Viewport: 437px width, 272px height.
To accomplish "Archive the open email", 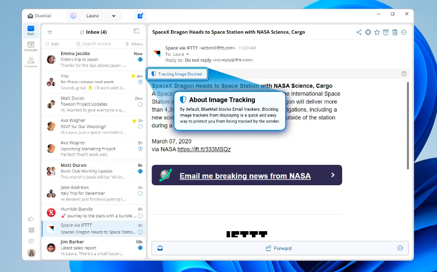I will click(386, 32).
